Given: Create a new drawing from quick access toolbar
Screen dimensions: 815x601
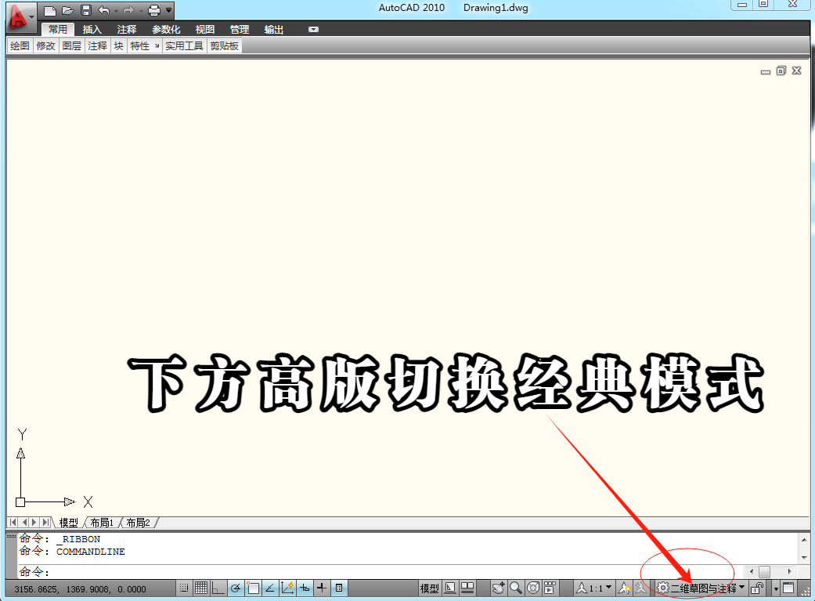Looking at the screenshot, I should point(50,10).
